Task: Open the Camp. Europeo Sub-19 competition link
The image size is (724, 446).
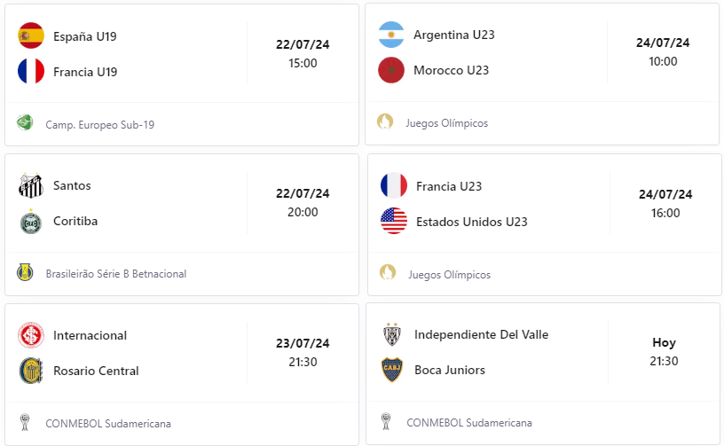Action: [x=99, y=124]
